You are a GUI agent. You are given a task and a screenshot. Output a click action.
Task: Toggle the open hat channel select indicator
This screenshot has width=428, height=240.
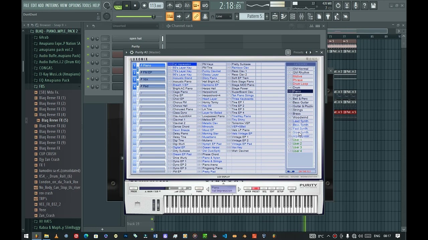tap(163, 39)
